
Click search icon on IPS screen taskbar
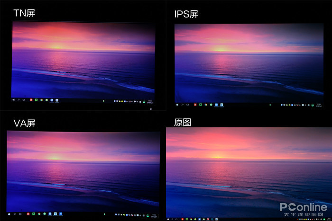(x=183, y=105)
